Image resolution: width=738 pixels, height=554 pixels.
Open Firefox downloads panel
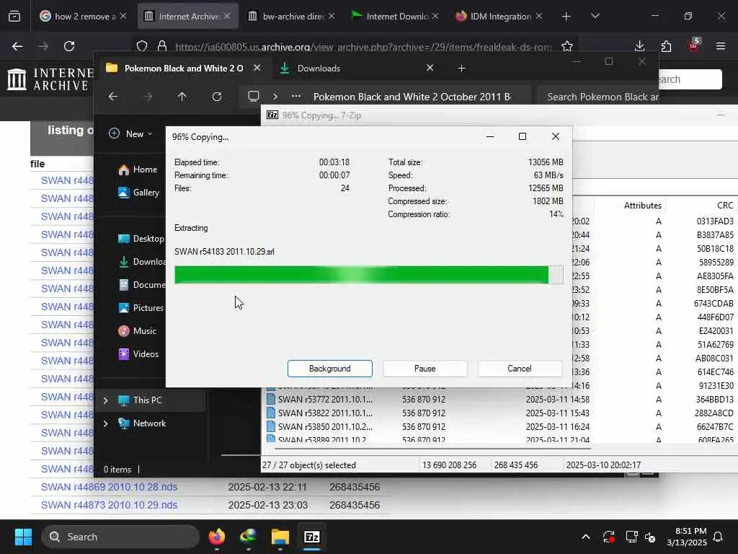tap(639, 46)
